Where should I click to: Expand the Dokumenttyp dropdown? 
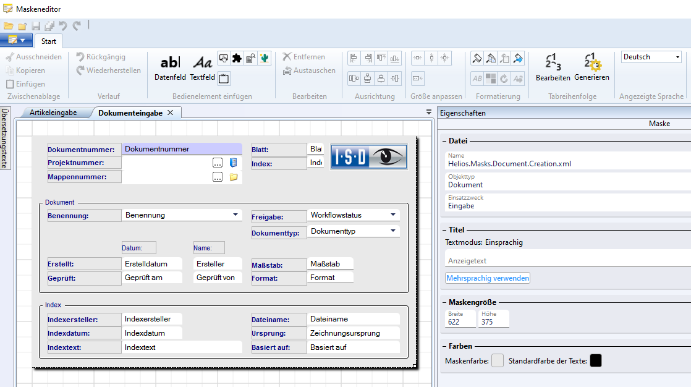click(x=393, y=231)
